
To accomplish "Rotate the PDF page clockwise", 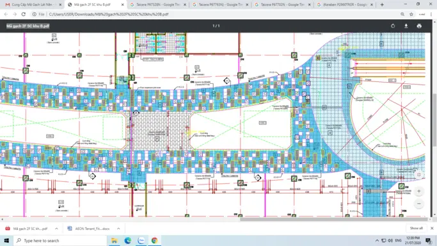I will coord(393,26).
